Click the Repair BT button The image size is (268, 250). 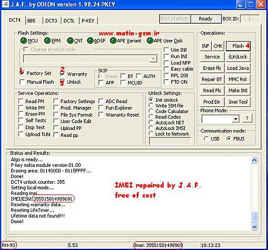[212, 79]
